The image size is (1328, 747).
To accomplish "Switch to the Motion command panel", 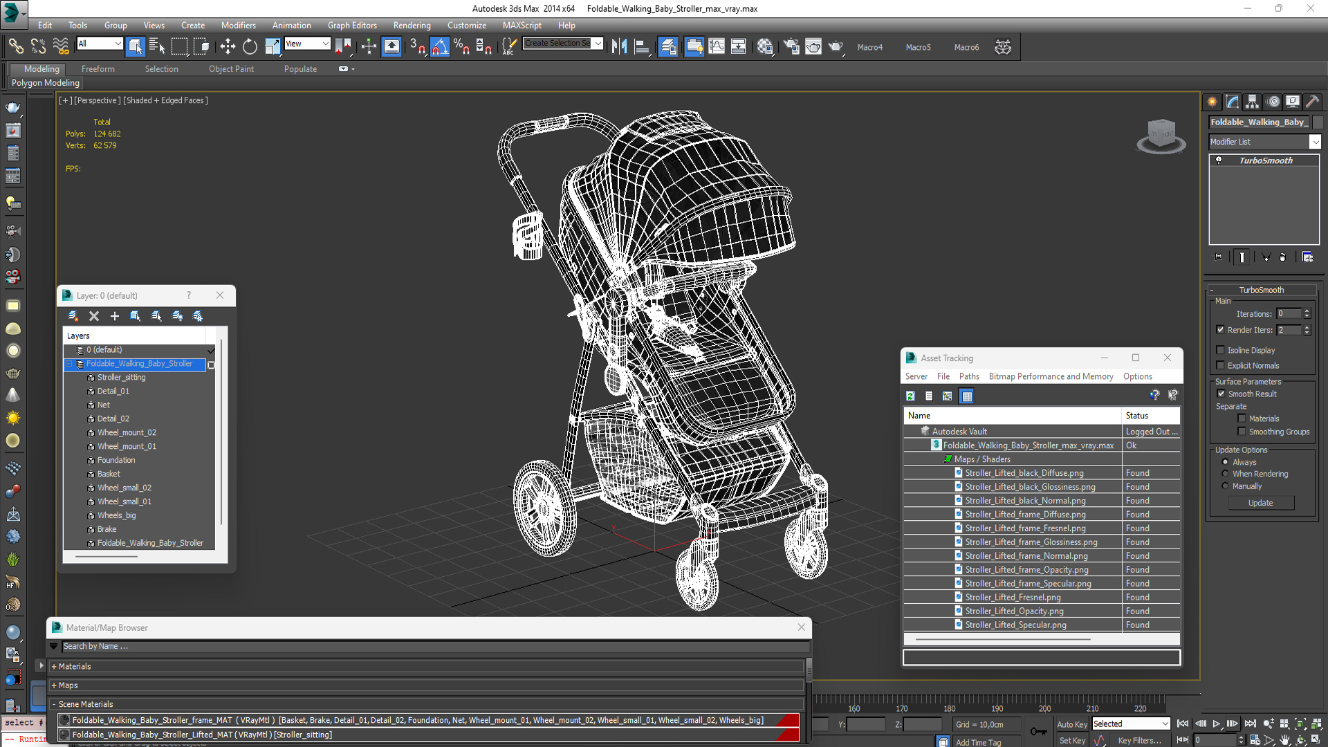I will tap(1273, 102).
